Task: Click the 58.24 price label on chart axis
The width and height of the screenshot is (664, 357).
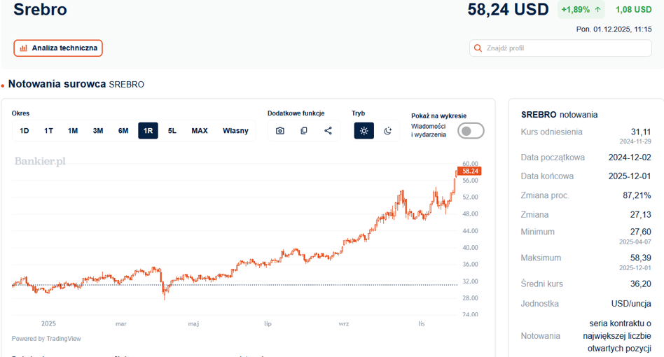Action: pos(469,171)
